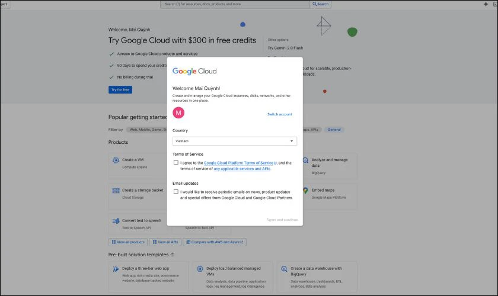The image size is (498, 296).
Task: Open the Embed maps card title
Action: coord(323,190)
